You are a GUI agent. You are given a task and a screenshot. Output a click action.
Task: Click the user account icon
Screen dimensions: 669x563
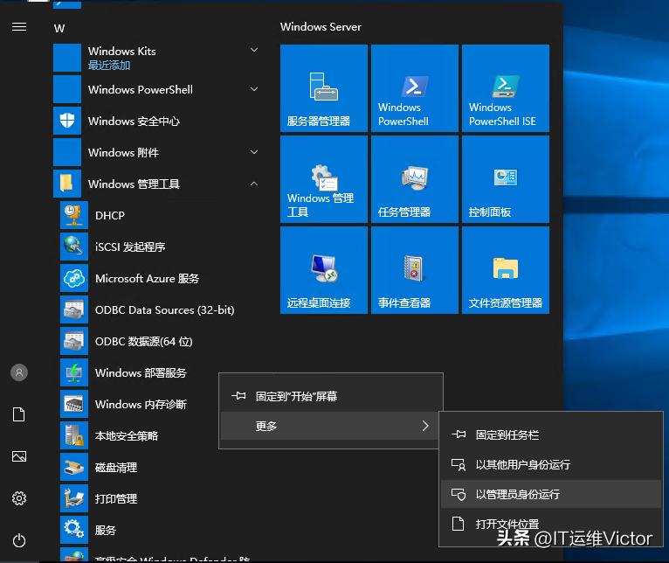point(18,372)
